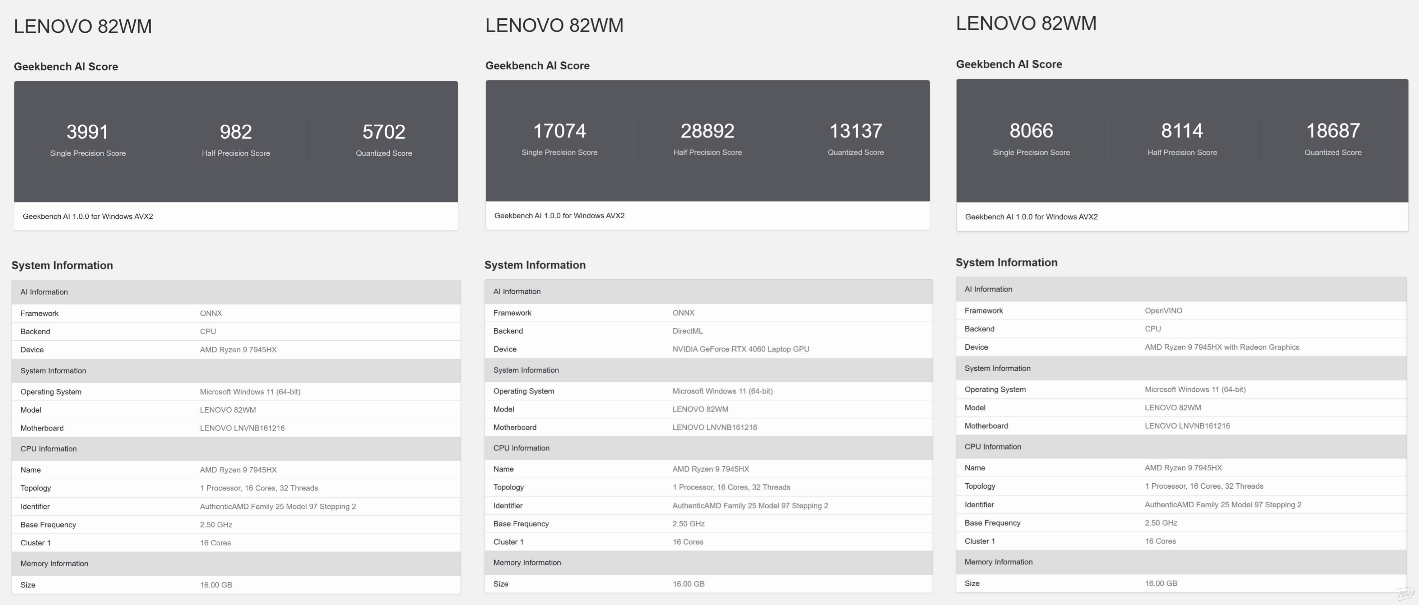
Task: Click the LENOVO 82WM title above score 8066
Action: [1026, 23]
